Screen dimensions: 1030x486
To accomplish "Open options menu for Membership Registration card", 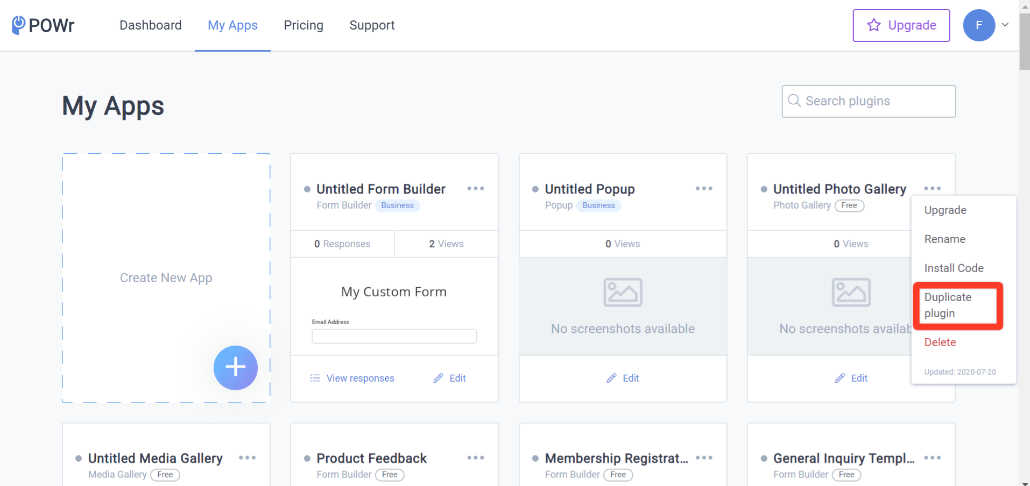I will click(704, 458).
